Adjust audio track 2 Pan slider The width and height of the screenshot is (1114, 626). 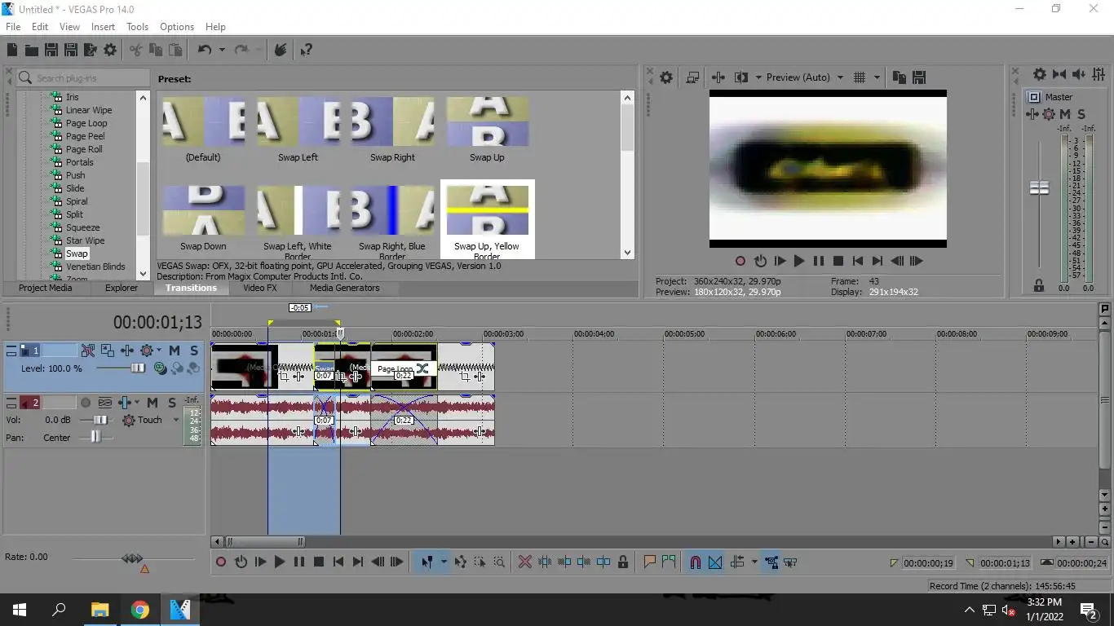(95, 438)
